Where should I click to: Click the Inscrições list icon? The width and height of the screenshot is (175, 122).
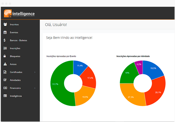click(5, 48)
